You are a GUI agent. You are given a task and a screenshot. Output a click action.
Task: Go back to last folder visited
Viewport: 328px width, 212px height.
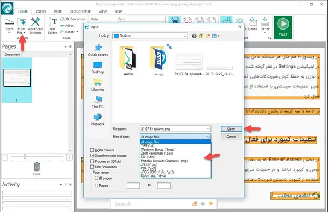pyautogui.click(x=194, y=36)
